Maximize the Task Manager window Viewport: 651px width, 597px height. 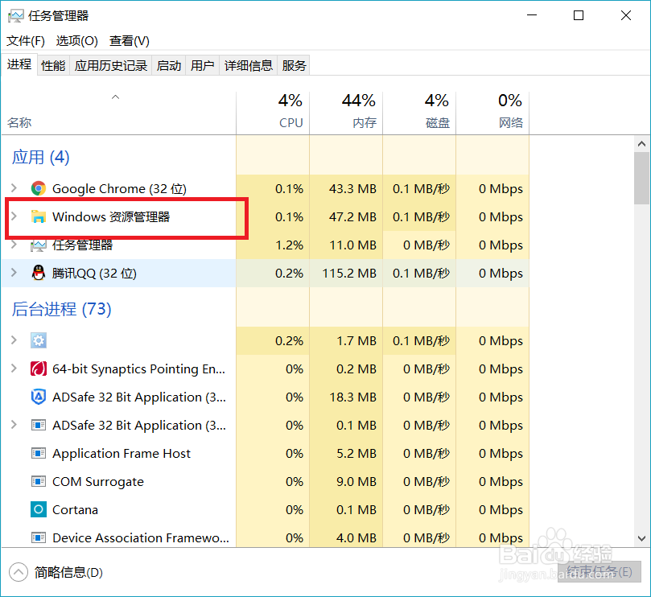[x=579, y=15]
